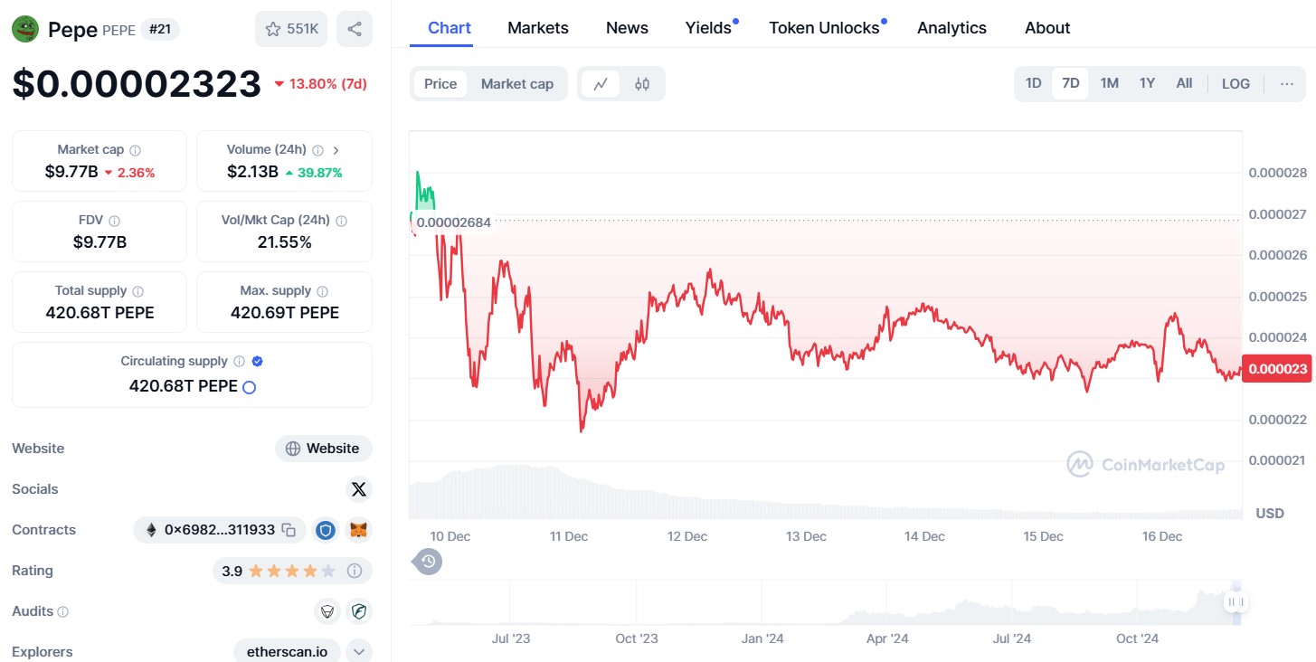Select the Market cap chart toggle

coord(517,84)
